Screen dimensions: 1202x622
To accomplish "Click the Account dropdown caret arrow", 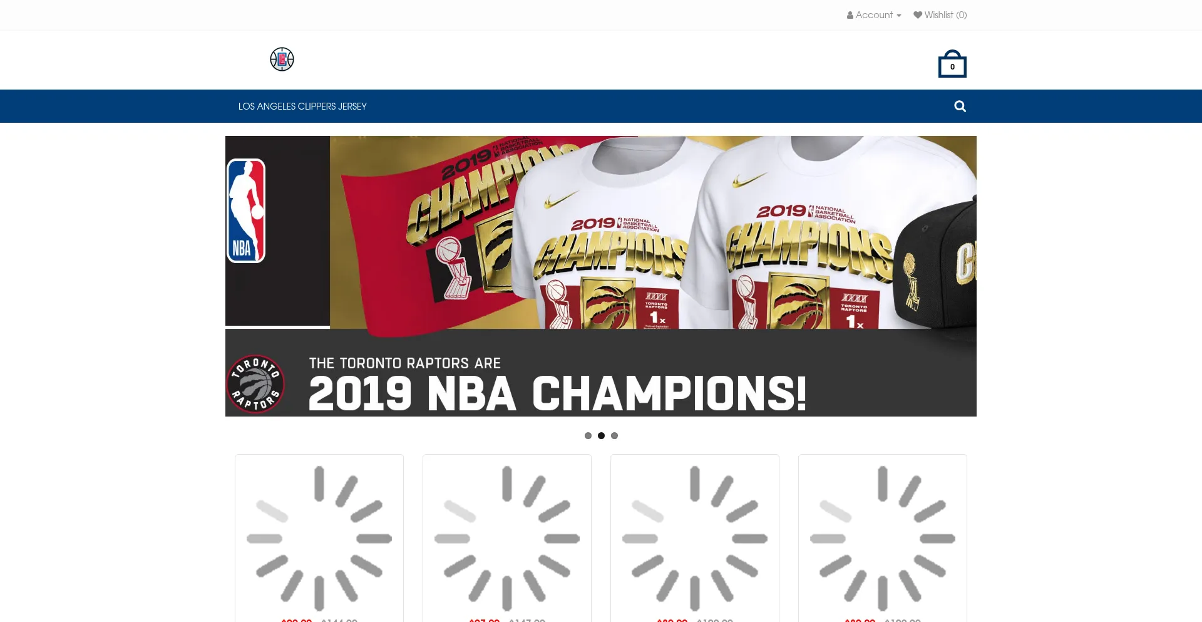I will click(x=899, y=16).
